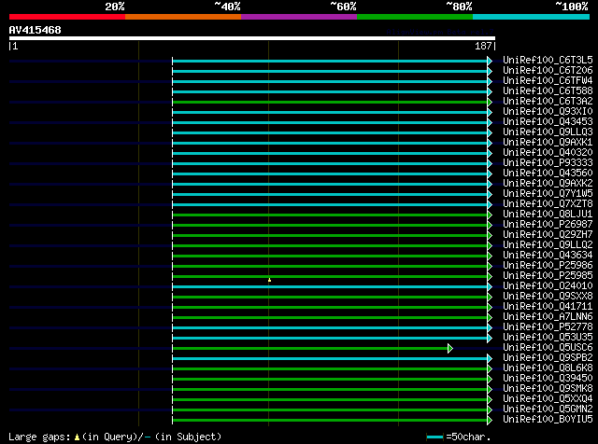Image resolution: width=598 pixels, height=444 pixels.
Task: Select the UniRef100_Q39450 label
Action: pos(548,379)
